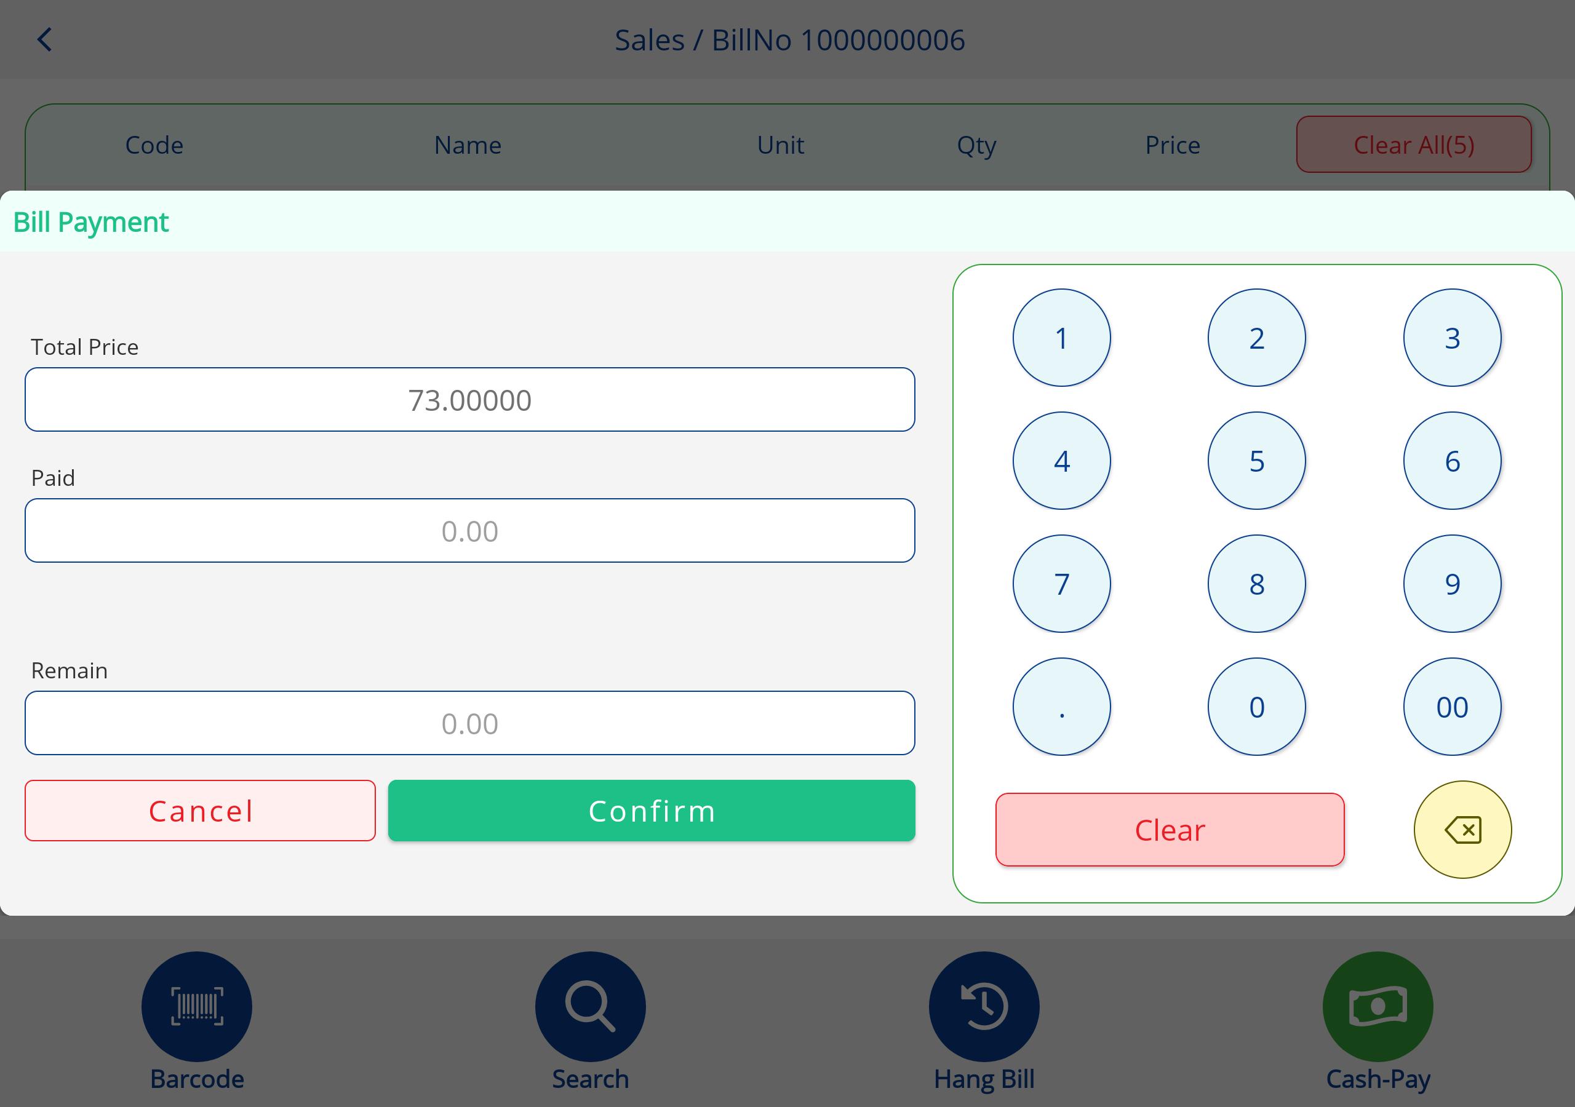This screenshot has width=1575, height=1107.
Task: Tap the back arrow icon
Action: [x=44, y=40]
